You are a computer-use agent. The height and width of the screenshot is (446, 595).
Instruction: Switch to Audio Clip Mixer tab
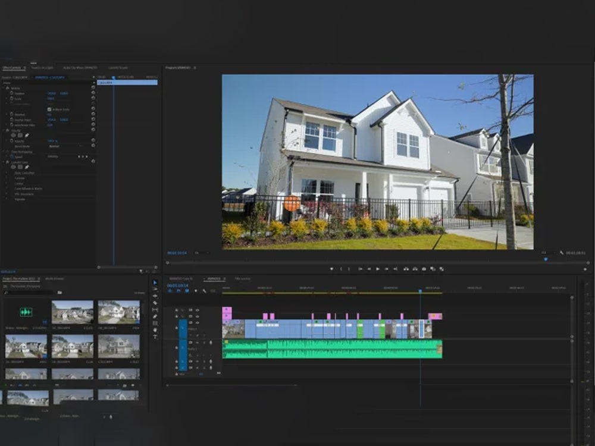(x=80, y=68)
